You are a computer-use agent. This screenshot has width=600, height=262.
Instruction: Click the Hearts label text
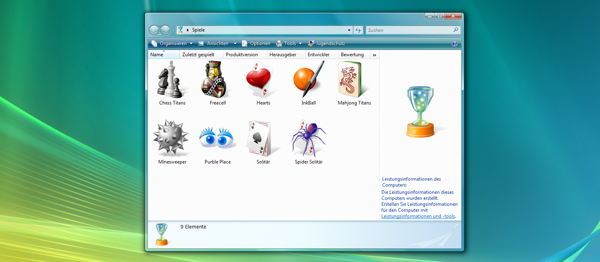point(263,103)
